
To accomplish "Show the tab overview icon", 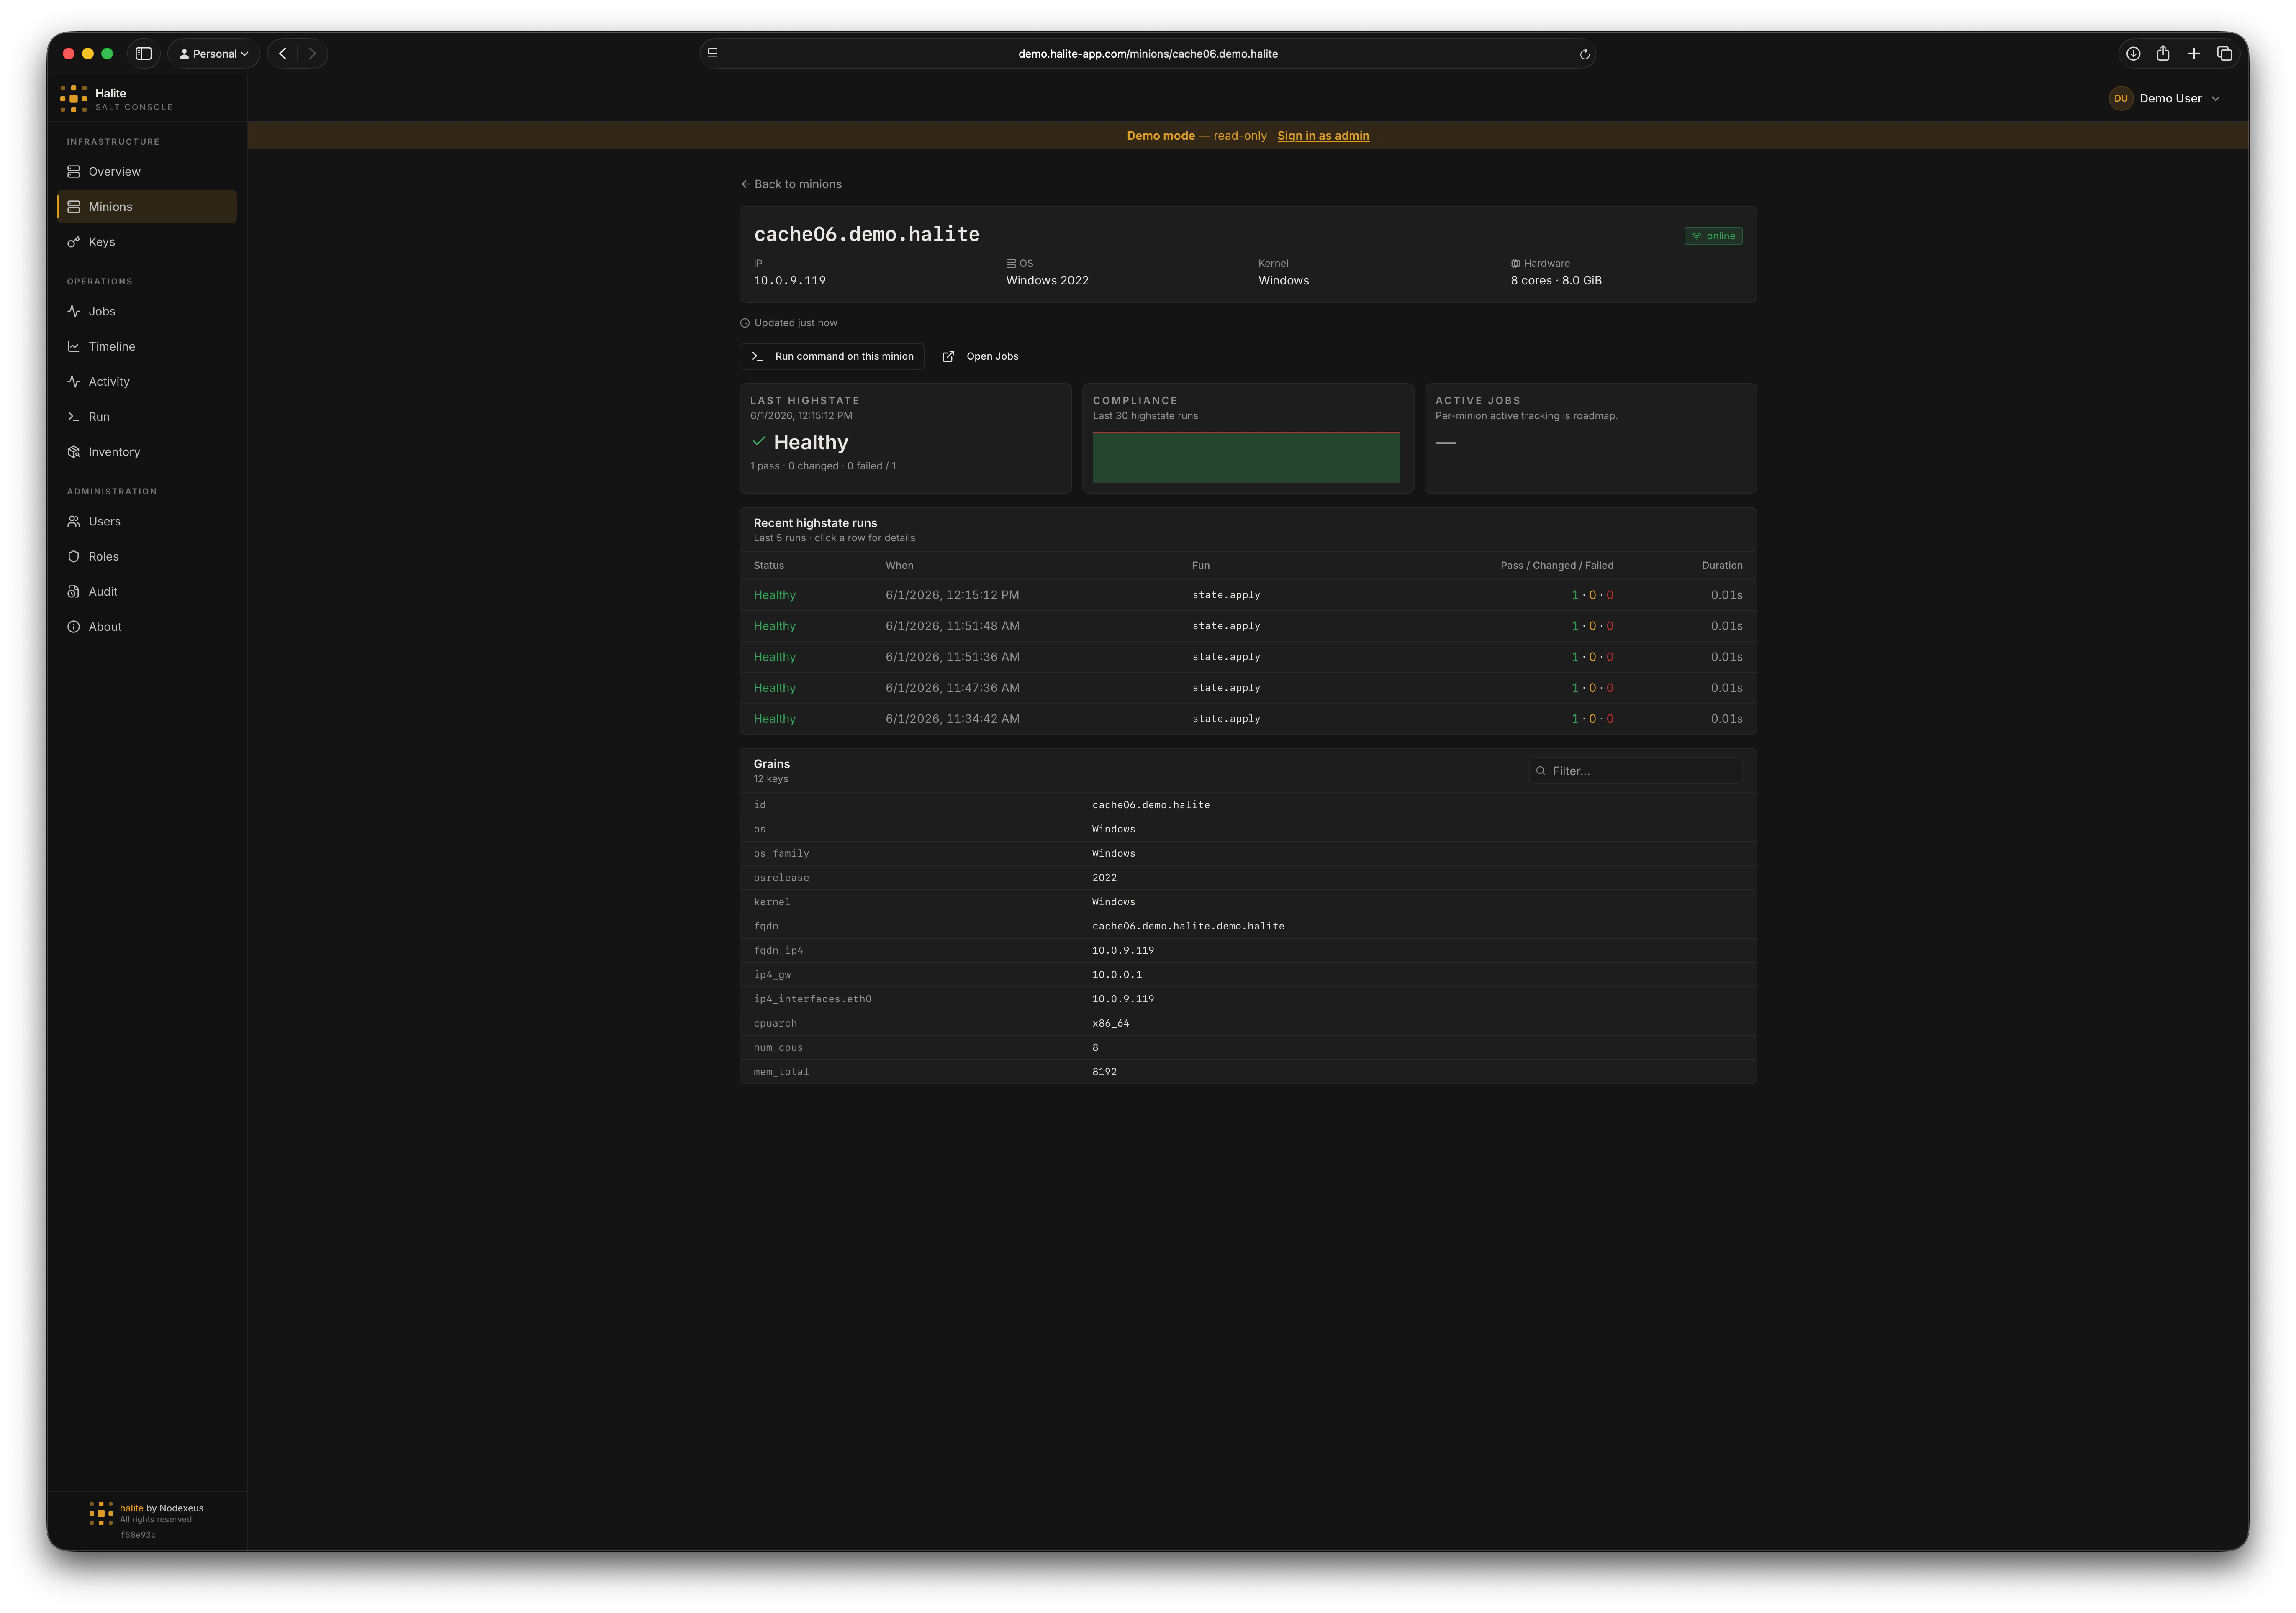I will click(2225, 54).
